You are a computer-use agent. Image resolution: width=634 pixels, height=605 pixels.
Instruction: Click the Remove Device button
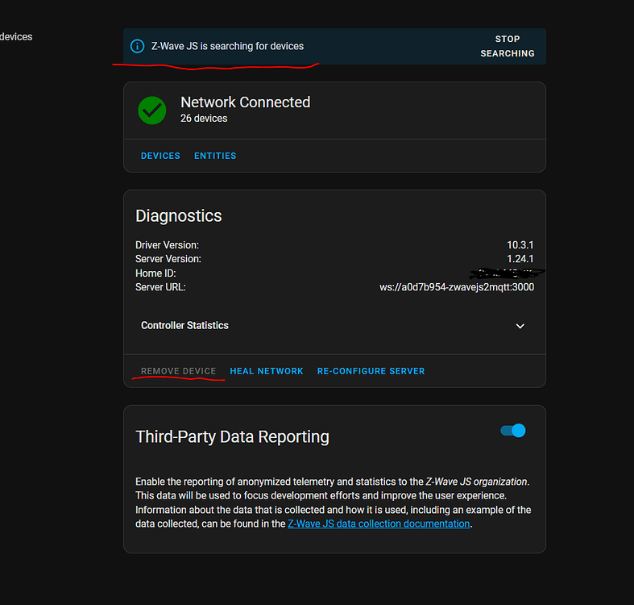click(x=178, y=371)
